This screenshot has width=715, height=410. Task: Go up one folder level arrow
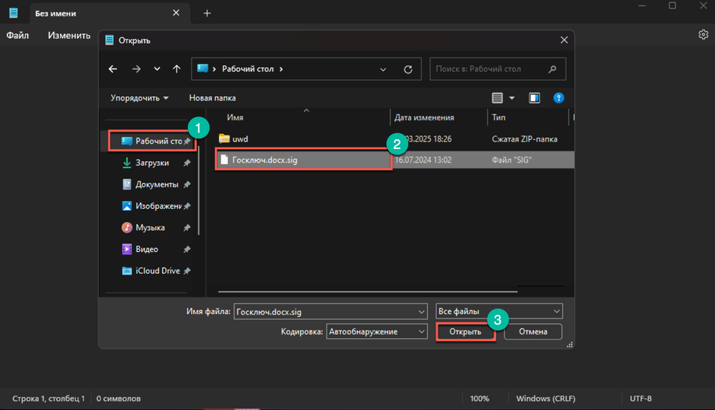click(x=176, y=69)
